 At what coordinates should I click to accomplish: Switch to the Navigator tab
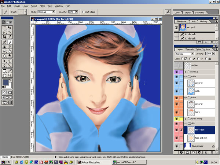[x=182, y=21]
